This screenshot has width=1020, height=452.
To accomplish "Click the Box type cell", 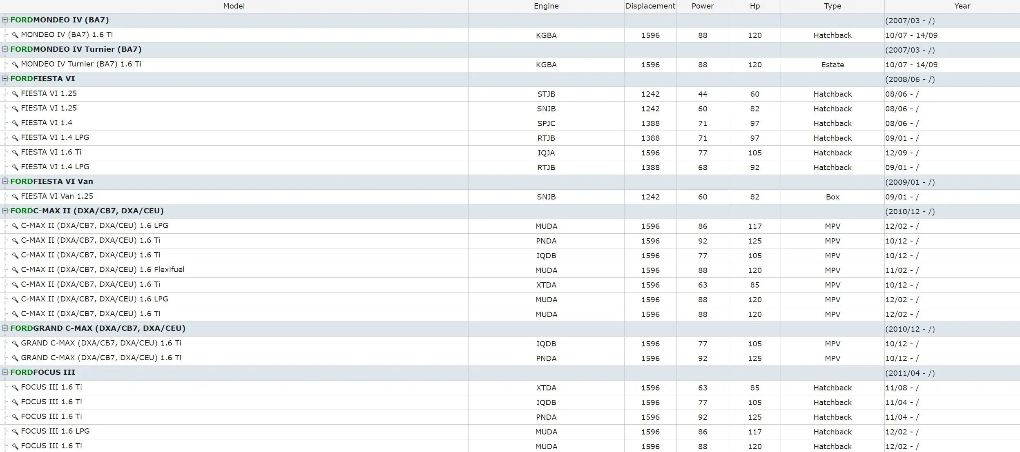I will (833, 197).
